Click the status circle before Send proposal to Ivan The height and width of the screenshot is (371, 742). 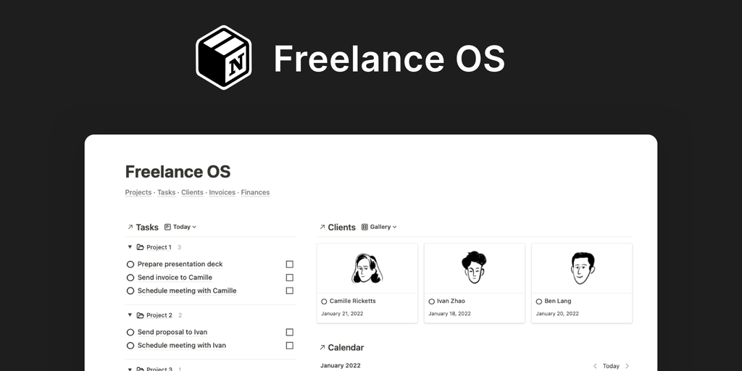(x=130, y=333)
